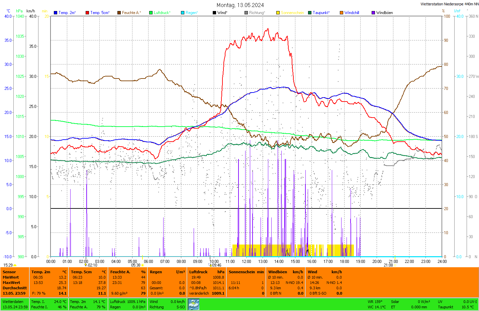Click the blue Temp. 2m legend swatch
The width and height of the screenshot is (479, 311).
click(x=56, y=13)
